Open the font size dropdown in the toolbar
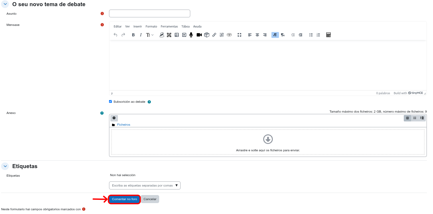Viewport: 433px width, 214px height. [x=150, y=35]
